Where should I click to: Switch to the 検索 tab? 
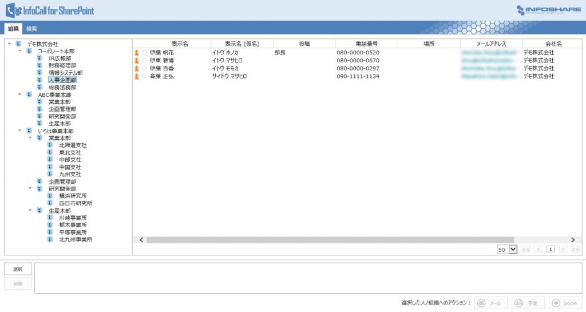[x=31, y=29]
